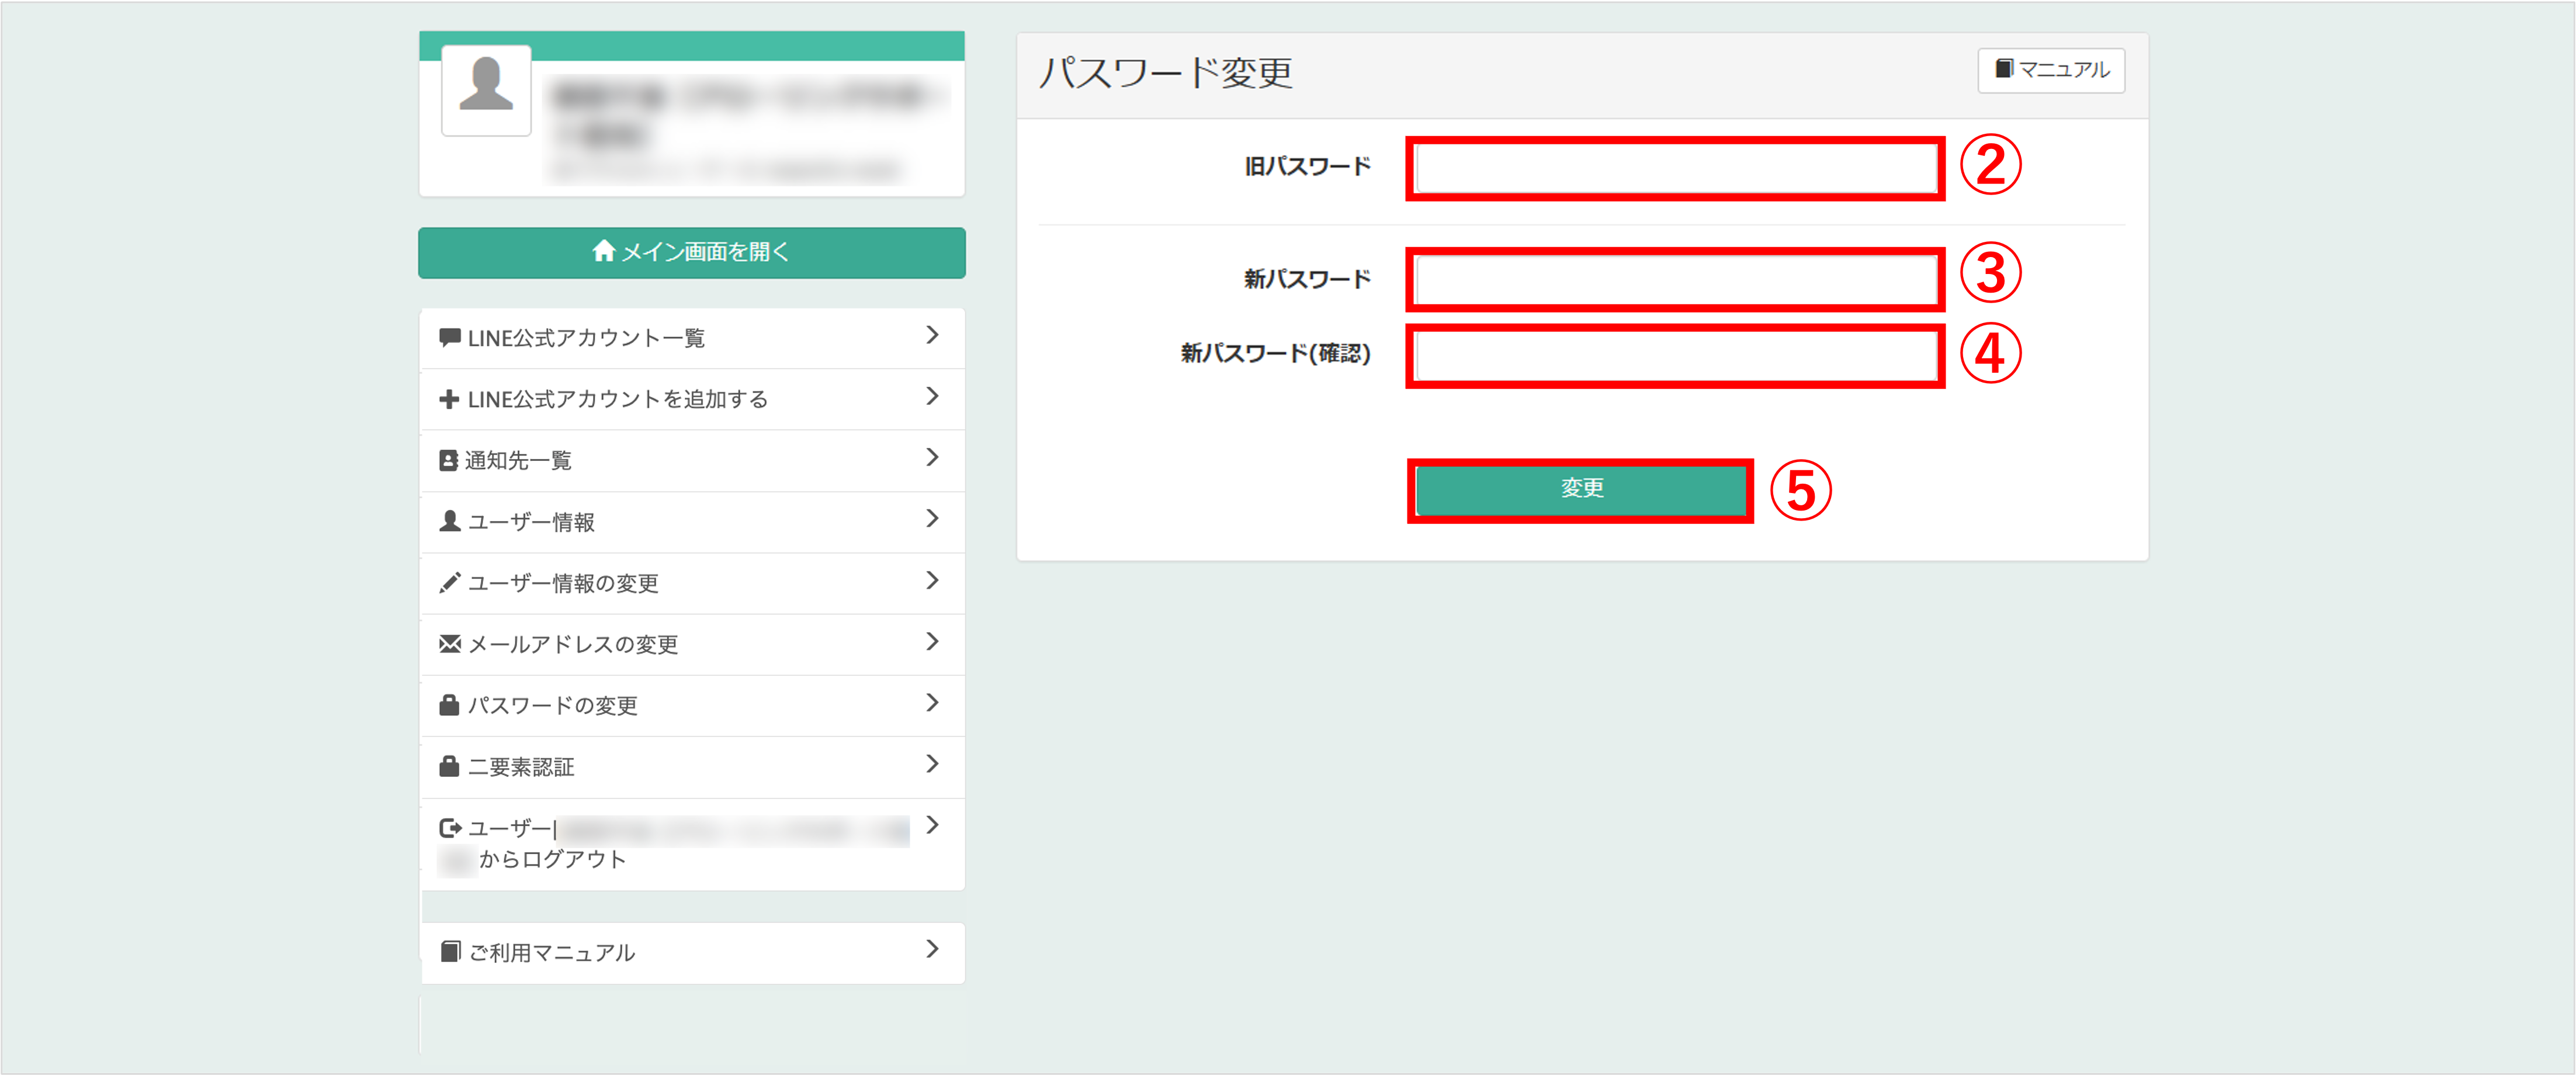Open the メールアドレスの変更 menu item

574,645
